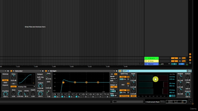This screenshot has height=111, width=198.
Task: Toggle the EQ Eight device activator
Action: 46,71
